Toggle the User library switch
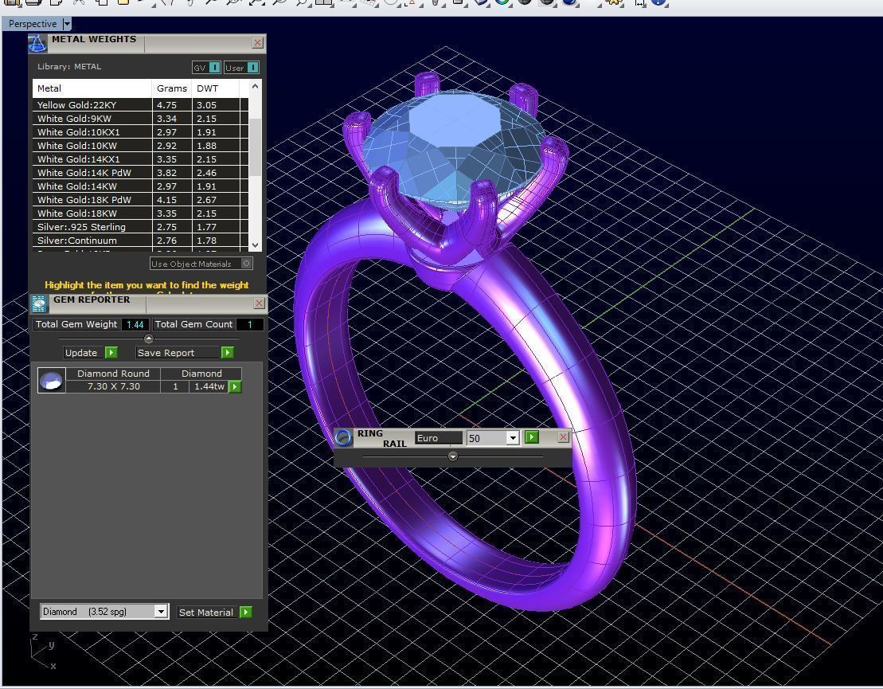883x689 pixels. tap(241, 68)
